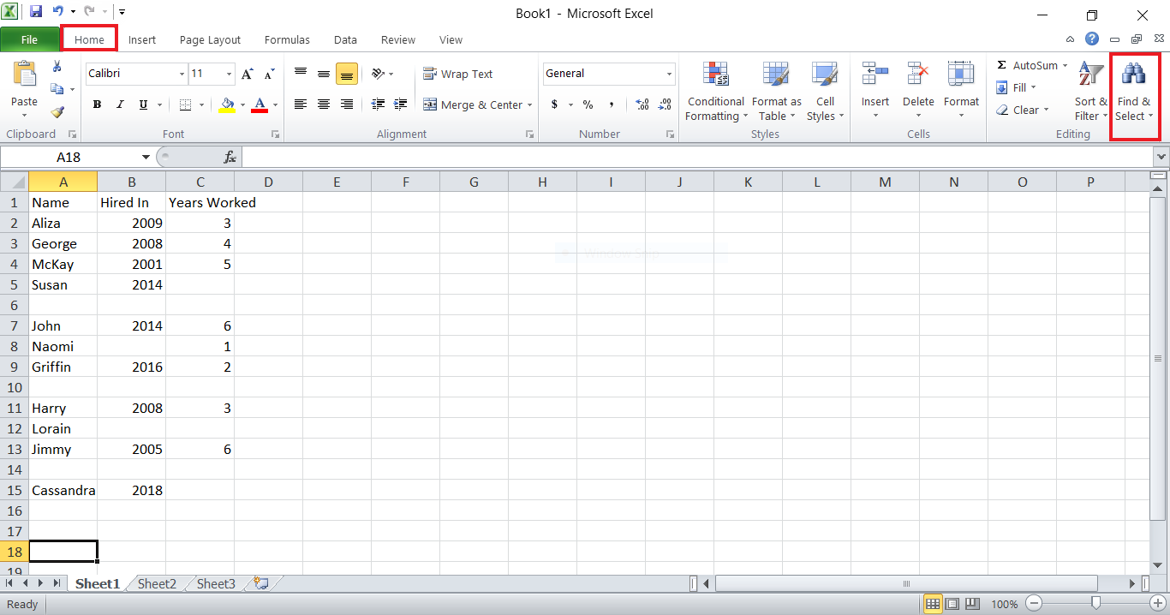Open the font size dropdown
The height and width of the screenshot is (615, 1170).
tap(227, 74)
